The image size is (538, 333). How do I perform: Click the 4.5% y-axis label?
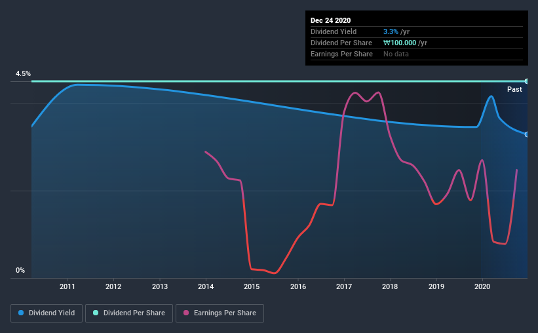(x=23, y=74)
